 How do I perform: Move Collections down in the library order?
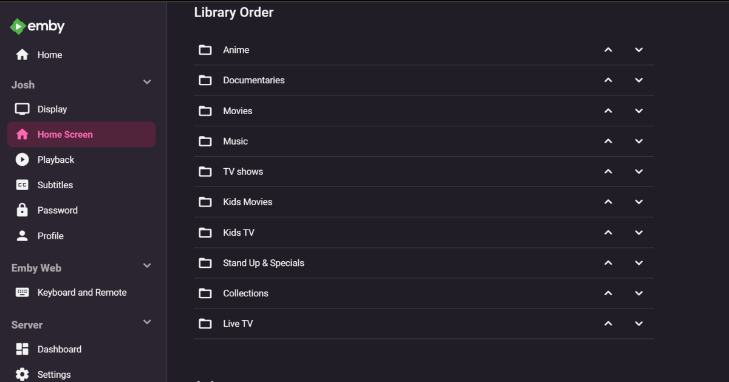coord(638,293)
